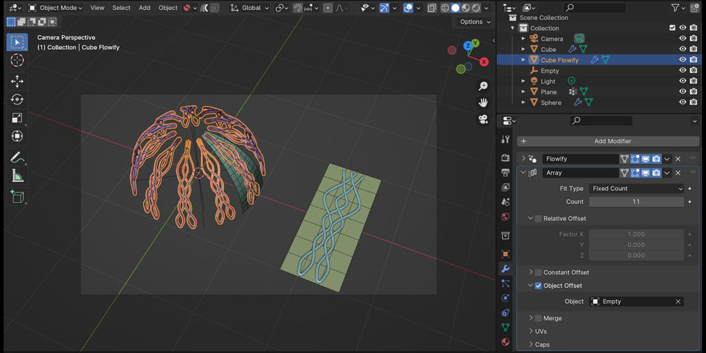706x353 pixels.
Task: Open the Fit Type Fixed Count dropdown
Action: 636,188
